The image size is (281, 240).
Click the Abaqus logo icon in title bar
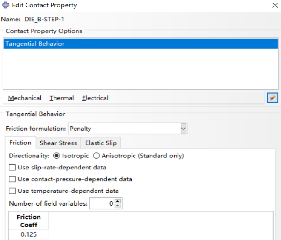click(x=6, y=5)
